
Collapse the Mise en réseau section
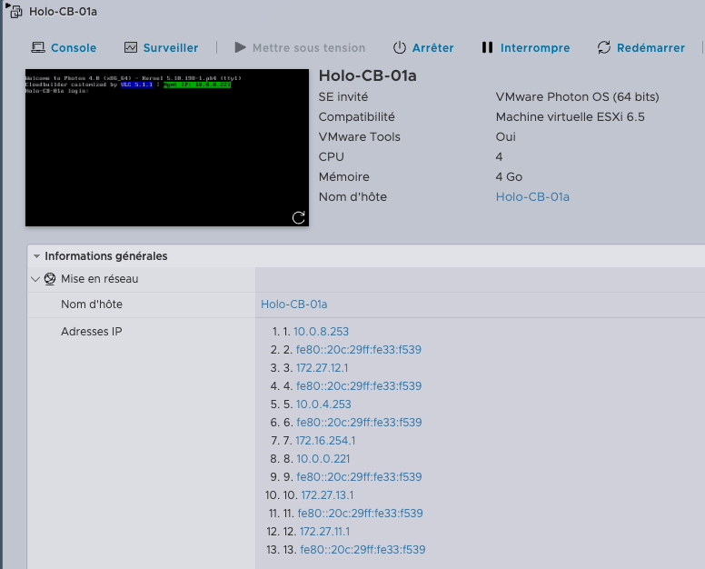pos(35,279)
